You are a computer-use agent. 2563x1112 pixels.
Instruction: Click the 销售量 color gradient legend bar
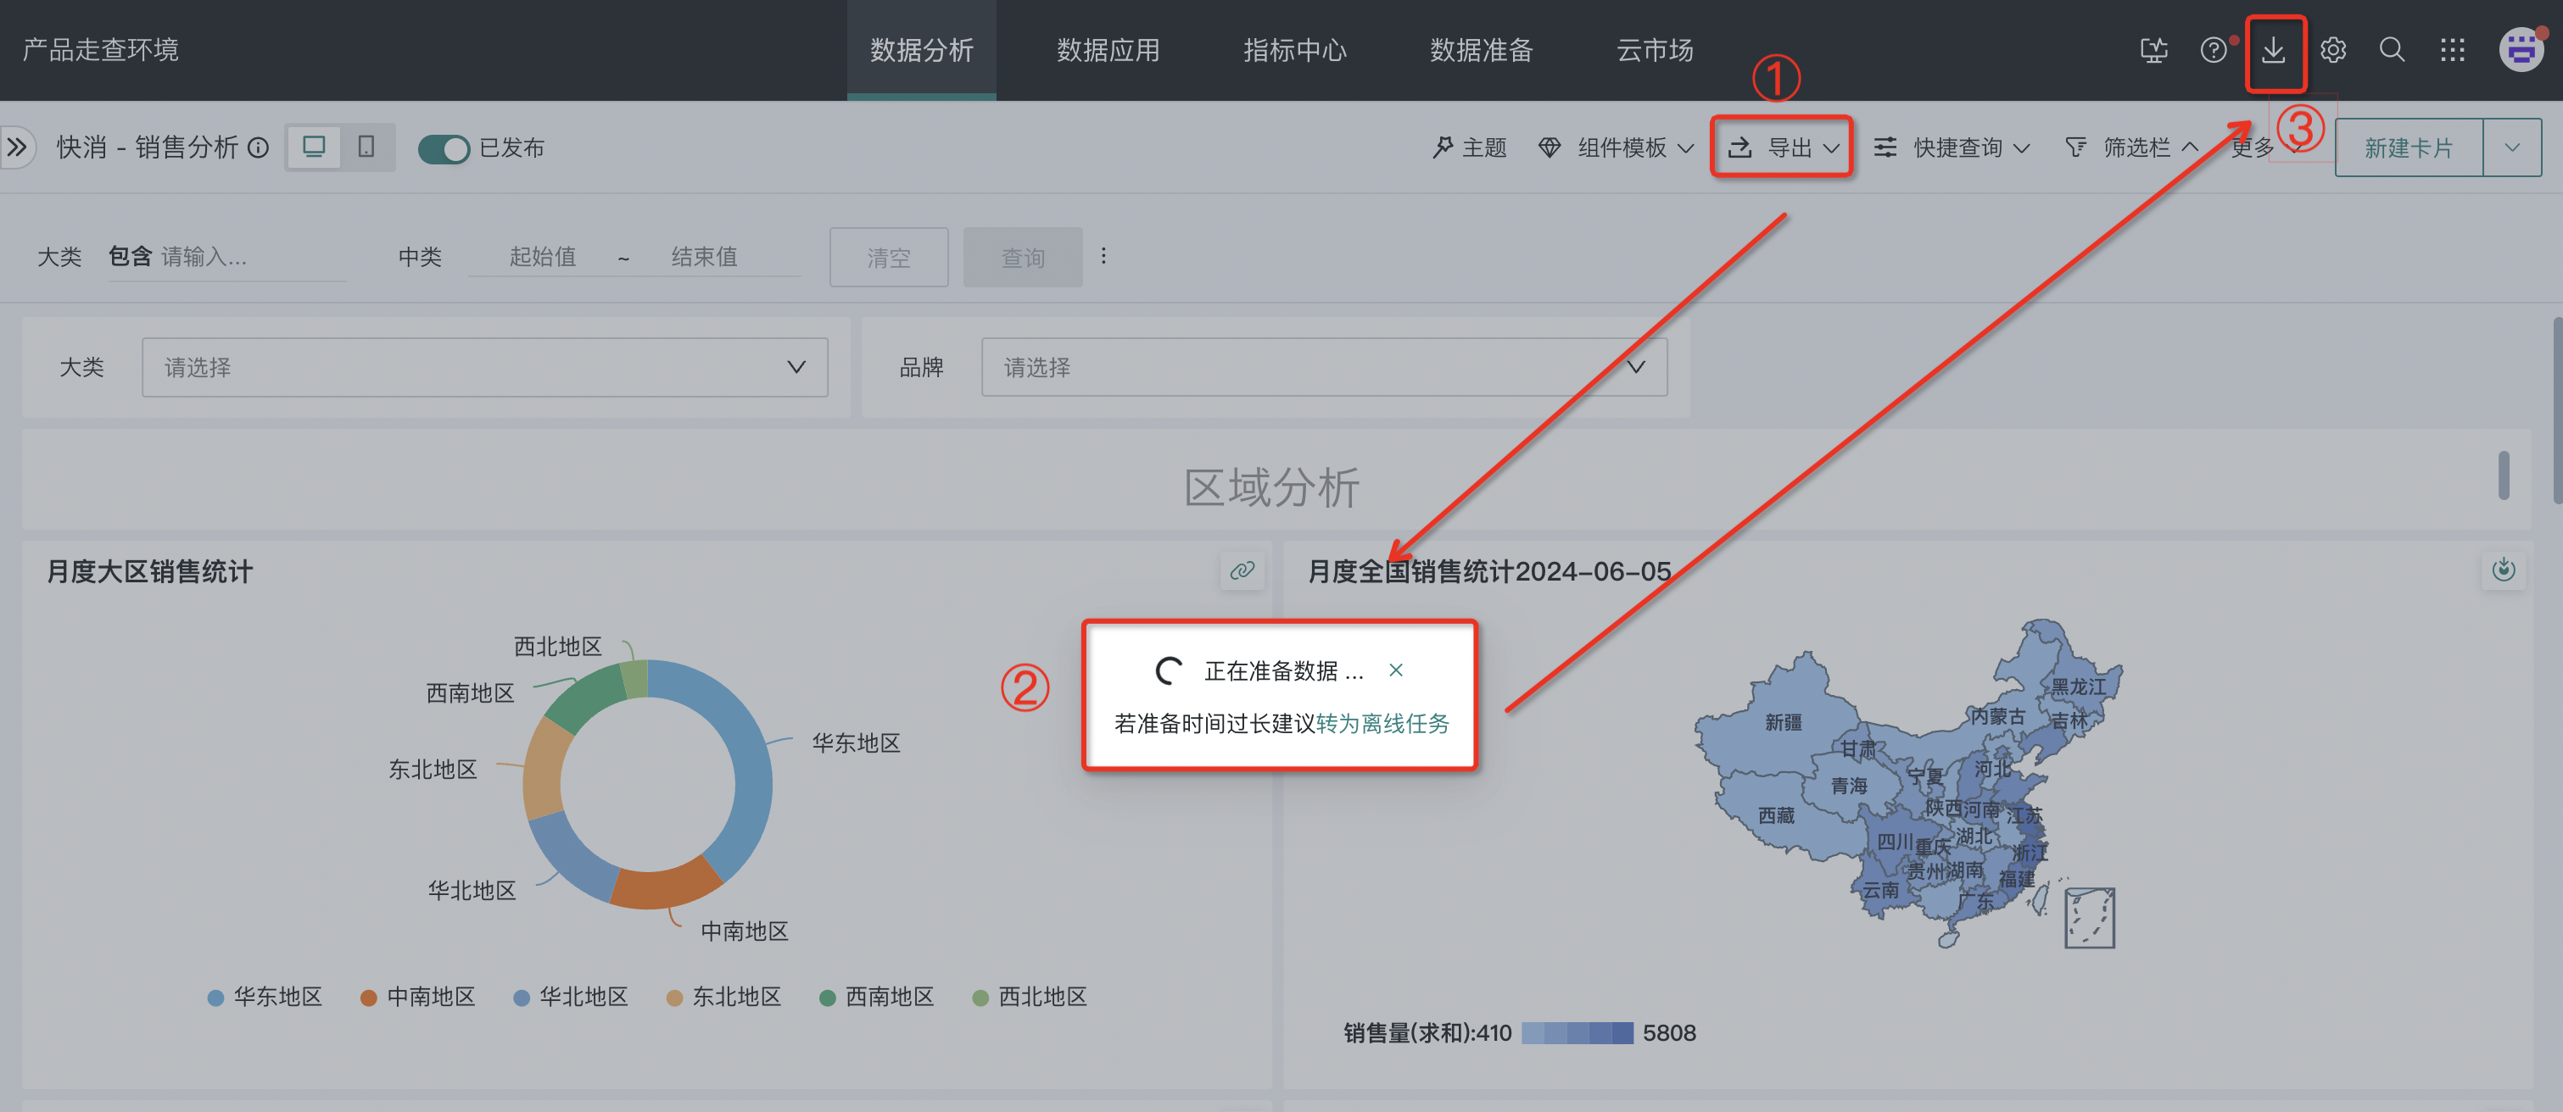(x=1577, y=1032)
